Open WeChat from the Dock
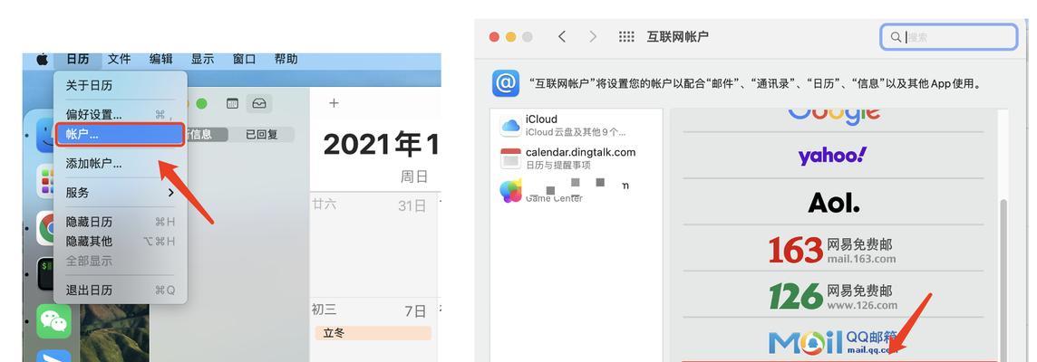 click(x=53, y=320)
